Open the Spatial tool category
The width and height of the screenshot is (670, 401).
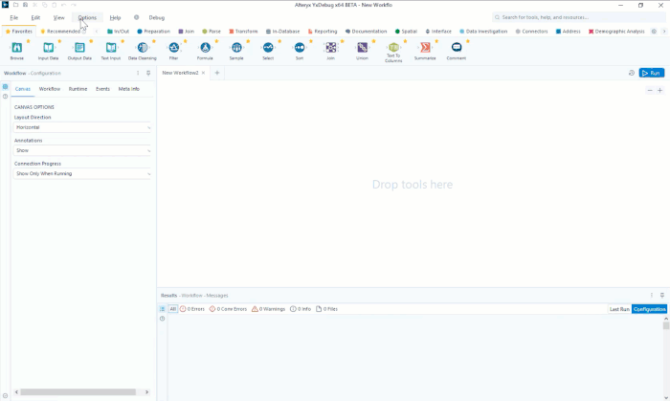[406, 32]
